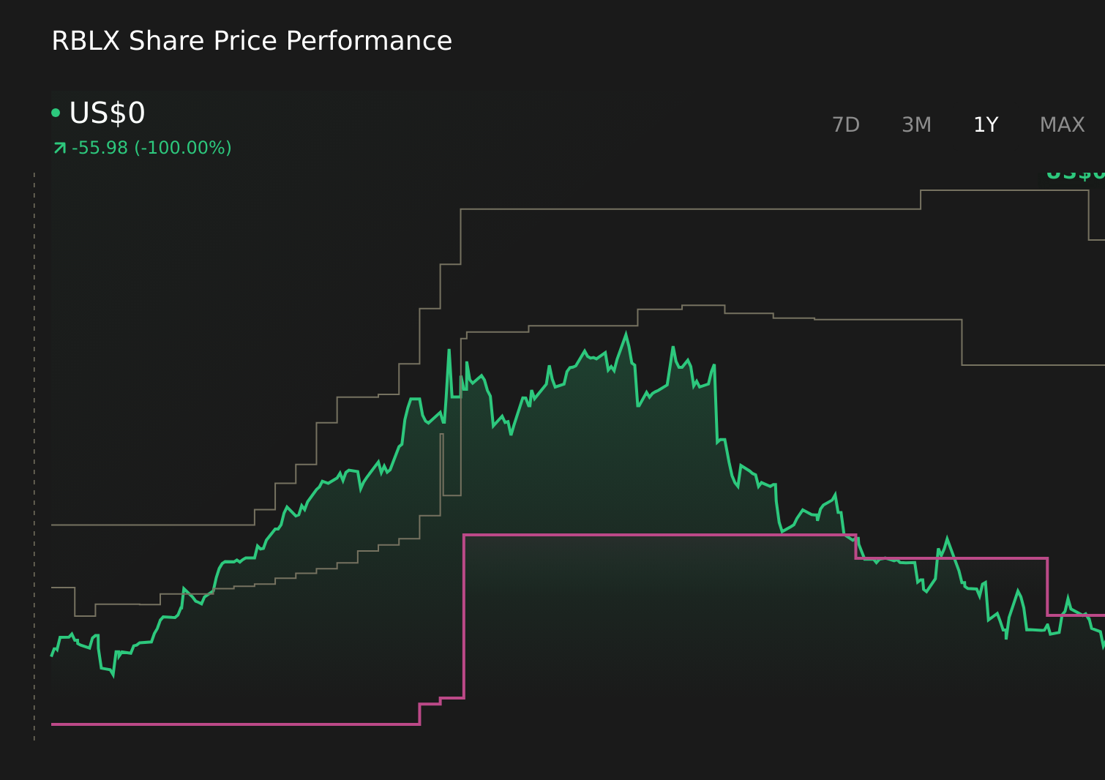Select the MAX time range
The height and width of the screenshot is (780, 1105).
[1061, 124]
